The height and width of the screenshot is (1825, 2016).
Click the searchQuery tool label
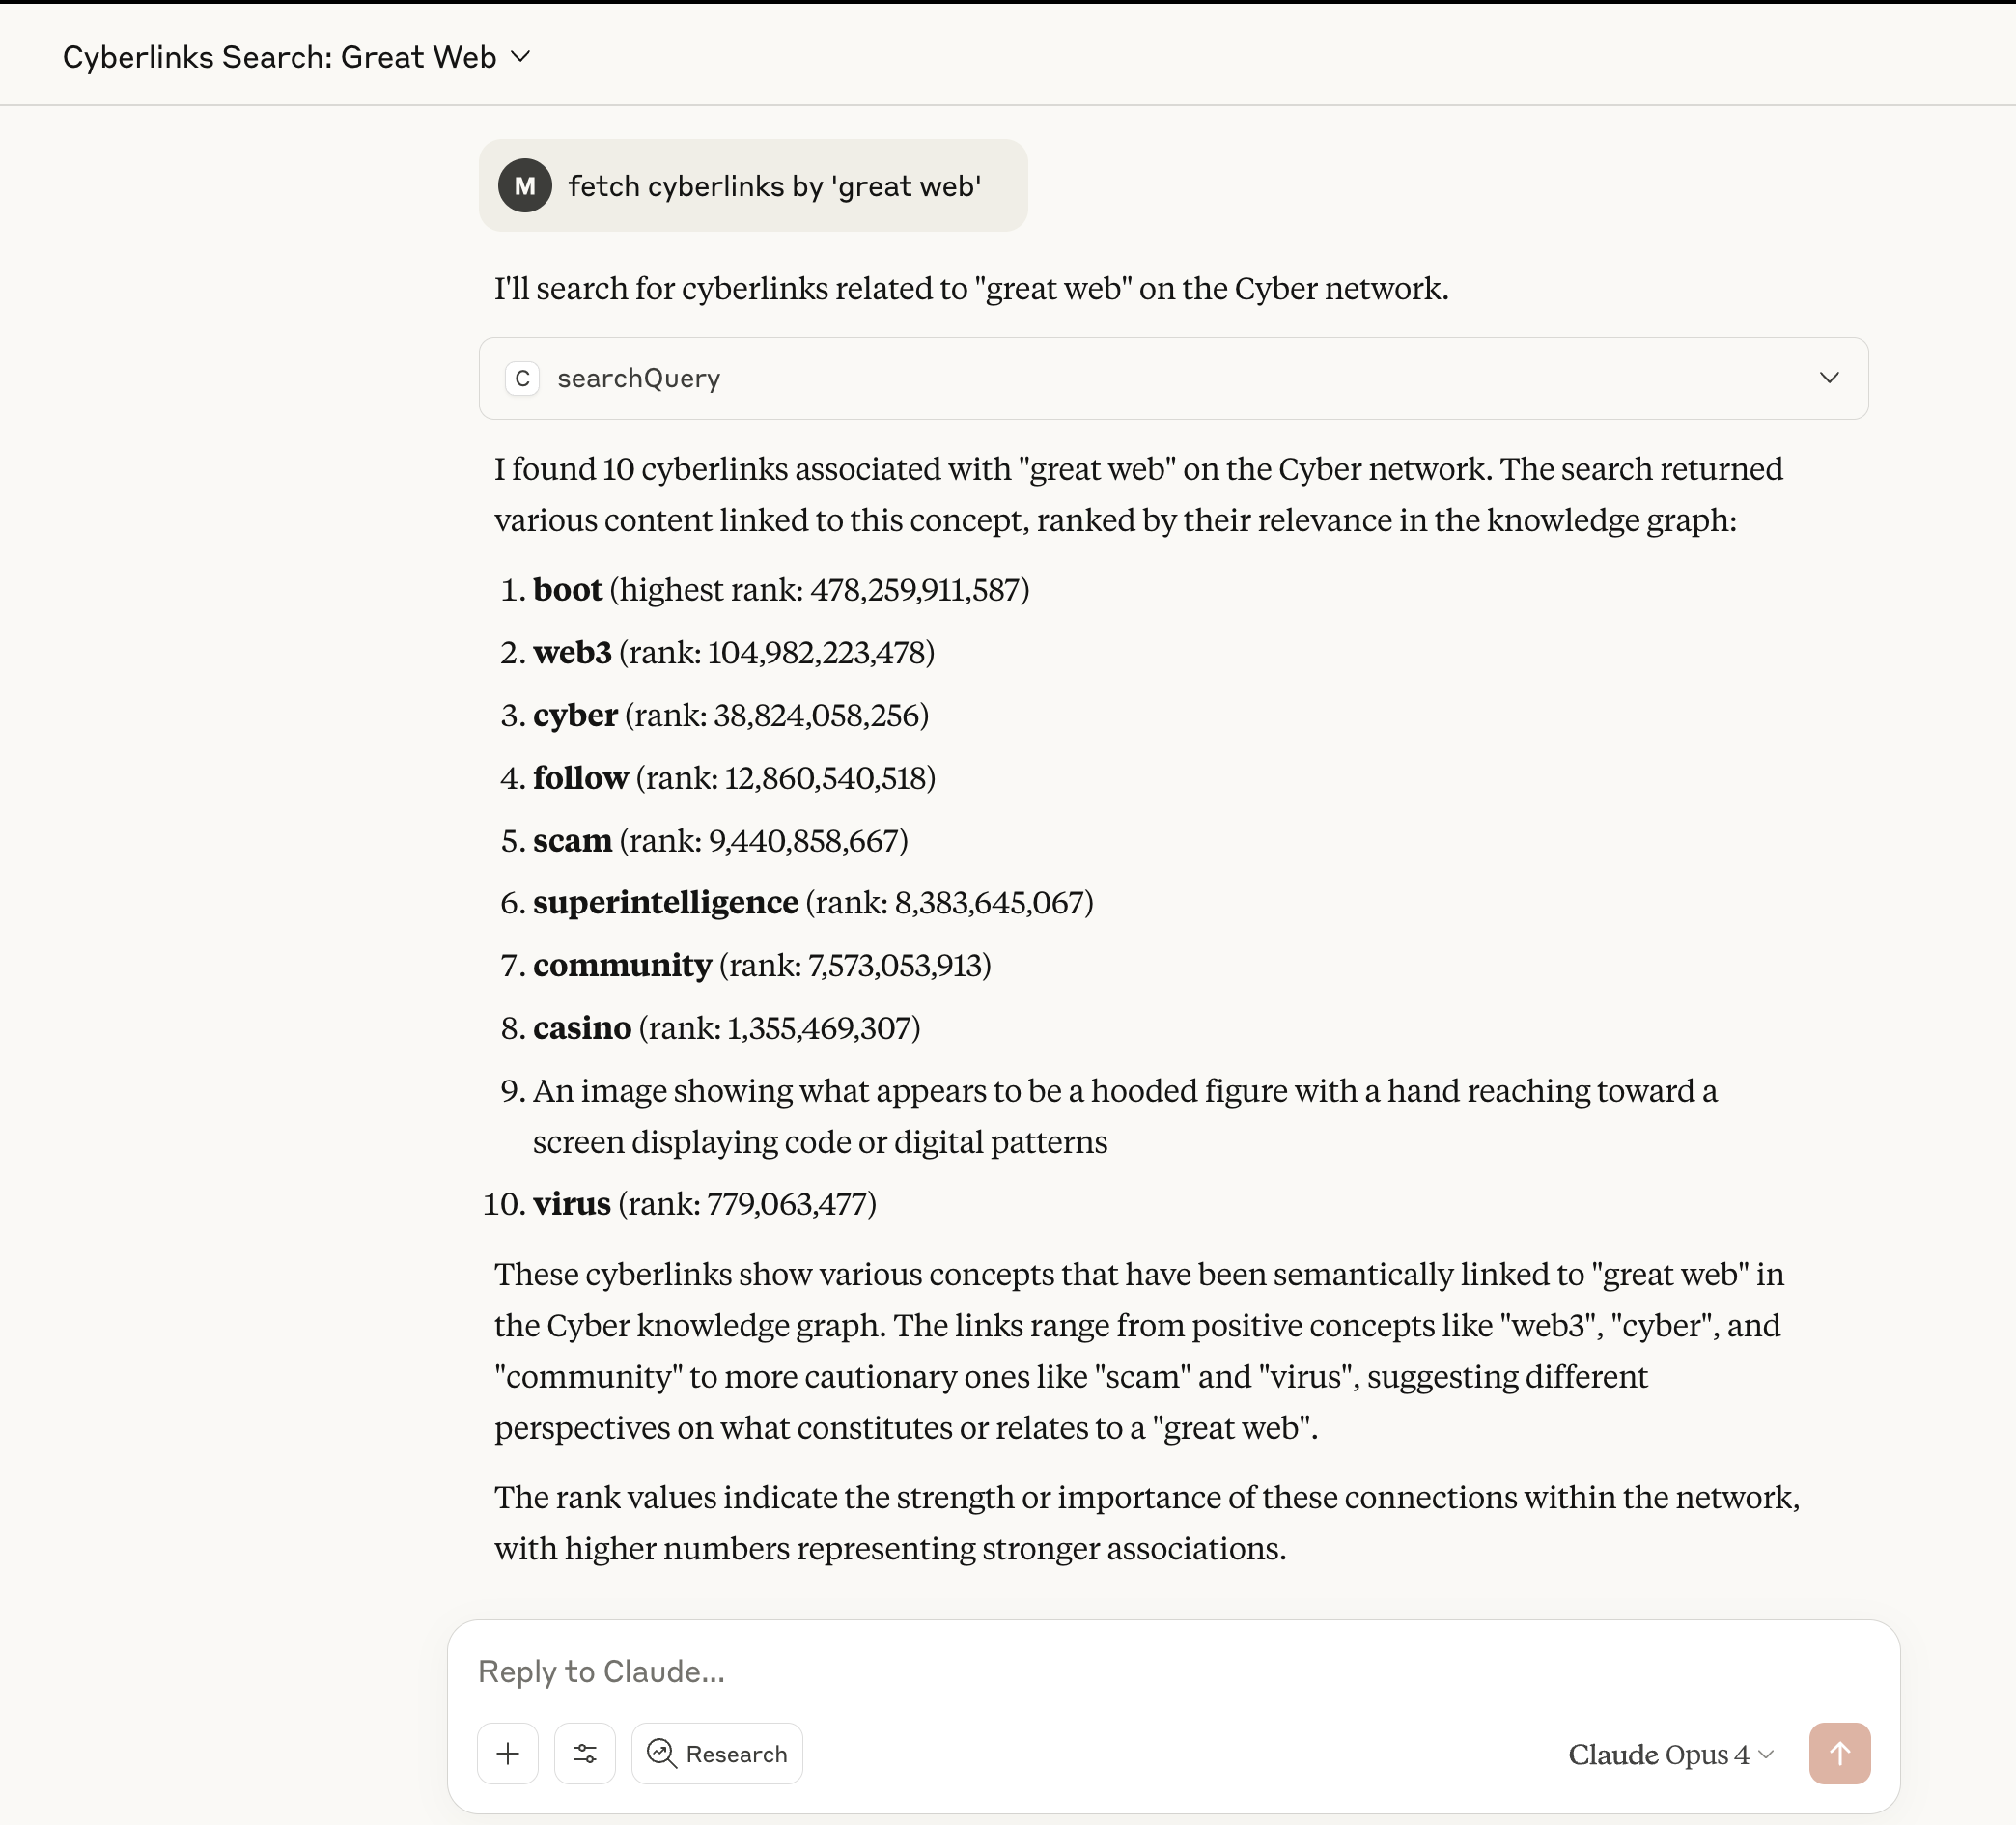tap(638, 378)
